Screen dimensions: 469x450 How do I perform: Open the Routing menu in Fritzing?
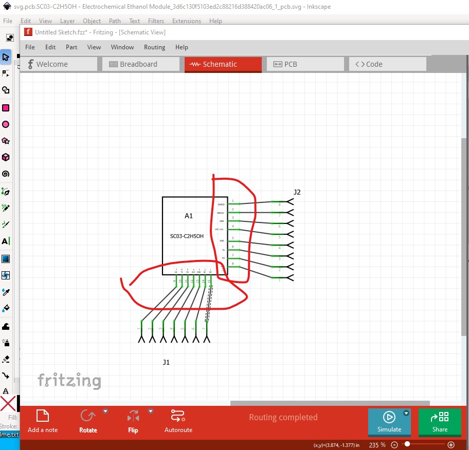(x=154, y=47)
